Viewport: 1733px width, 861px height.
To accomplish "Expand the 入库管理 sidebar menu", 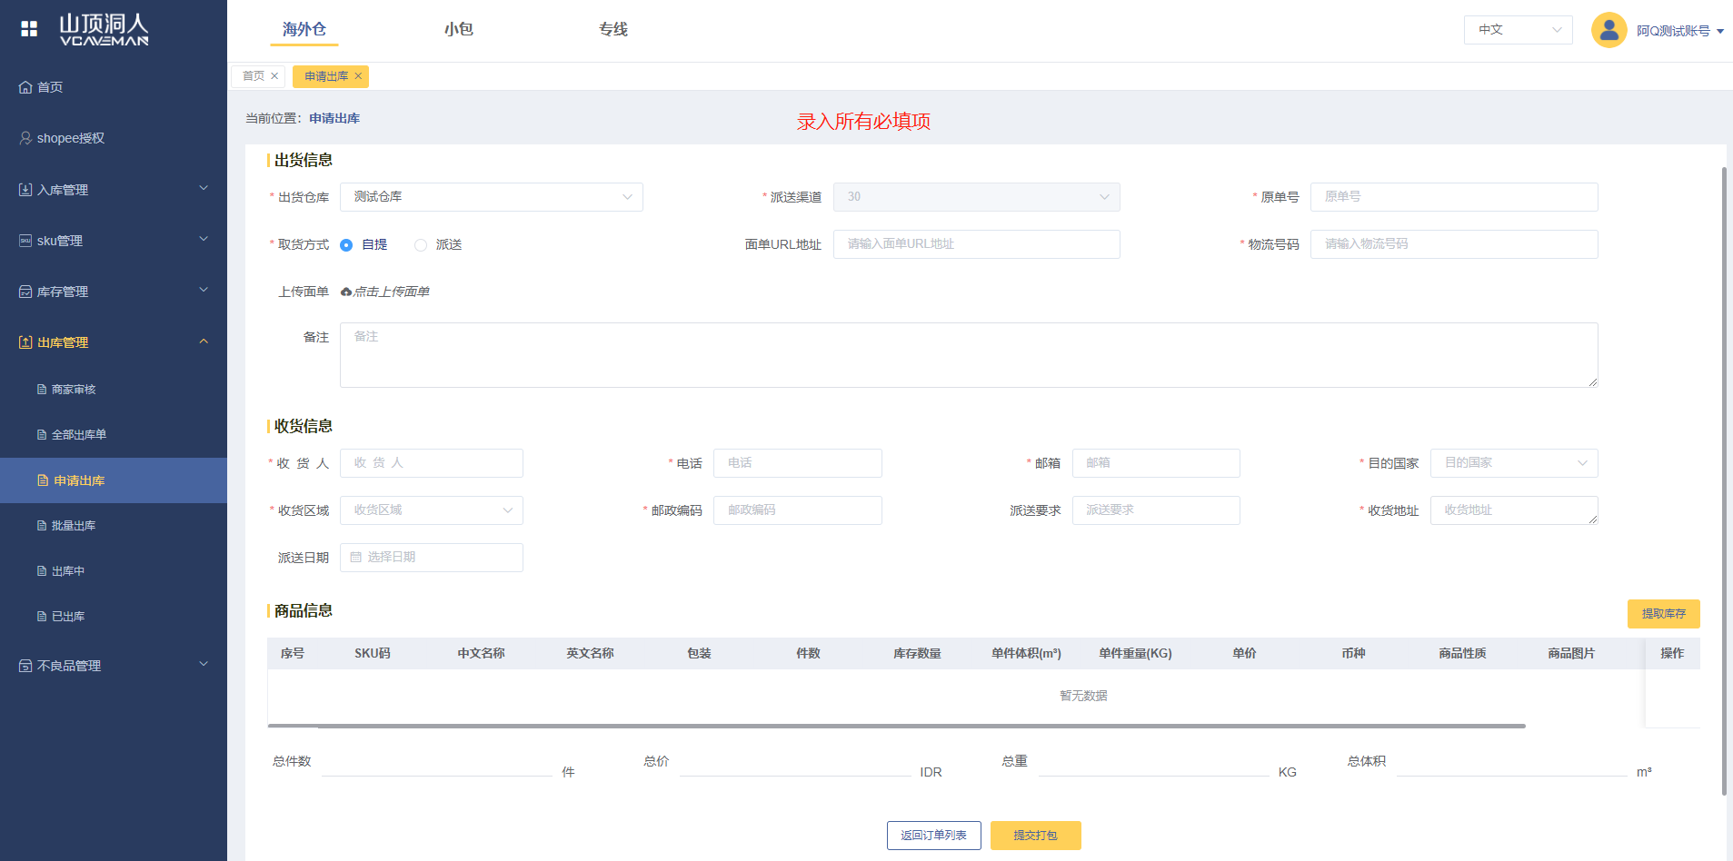I will click(x=114, y=190).
